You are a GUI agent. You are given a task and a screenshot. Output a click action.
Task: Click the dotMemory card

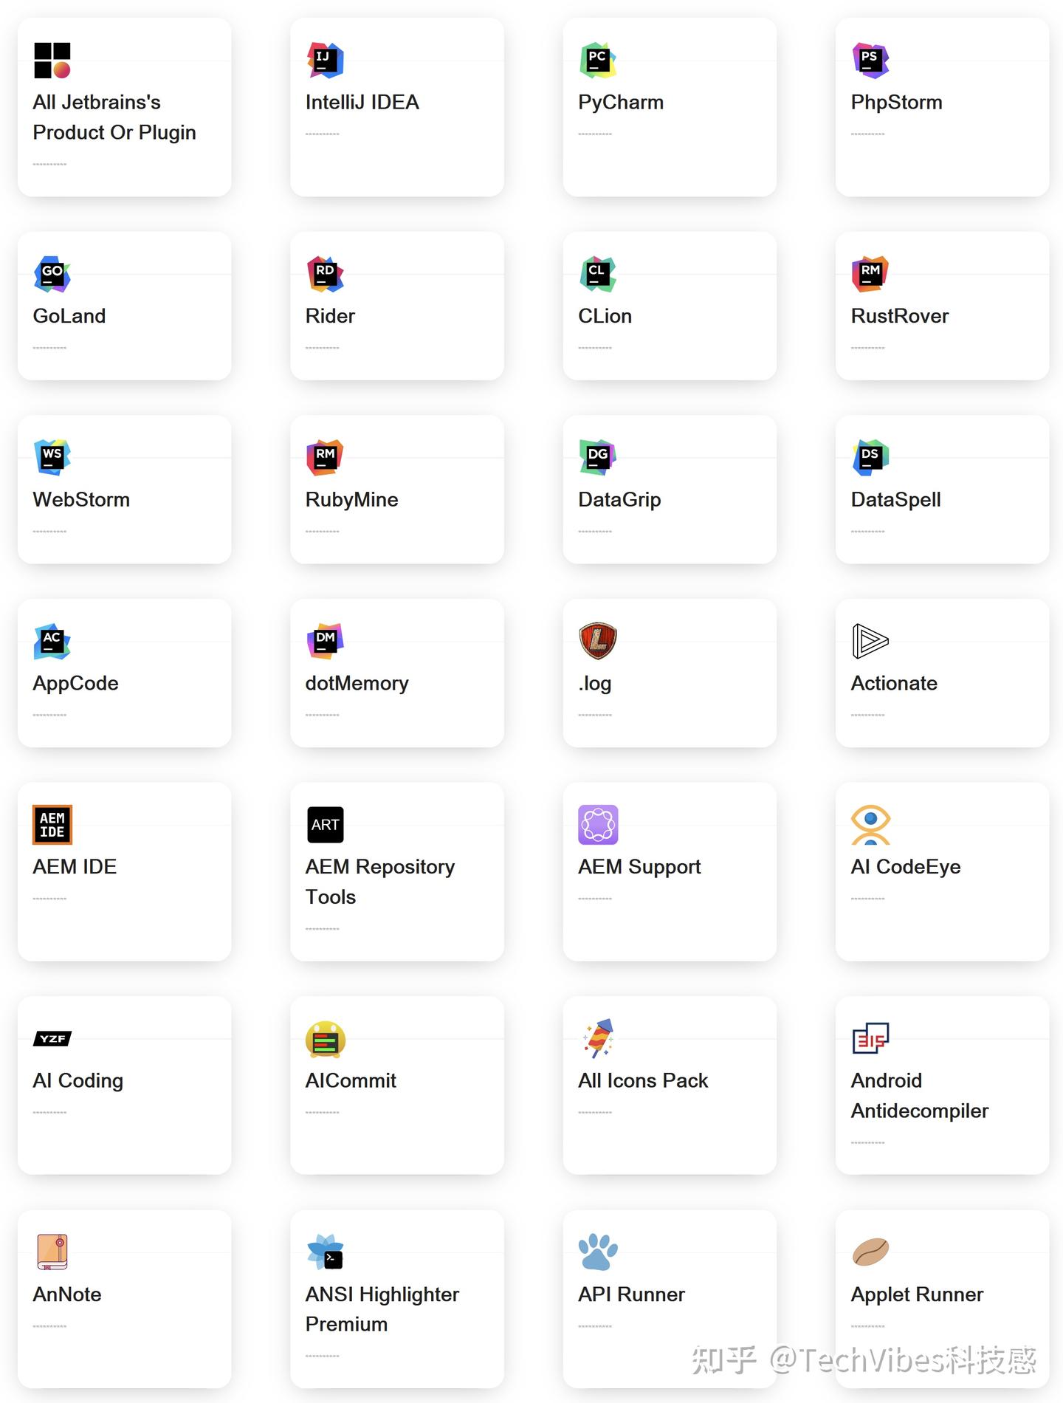tap(396, 673)
